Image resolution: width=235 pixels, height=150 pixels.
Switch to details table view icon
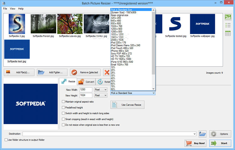tap(228, 33)
